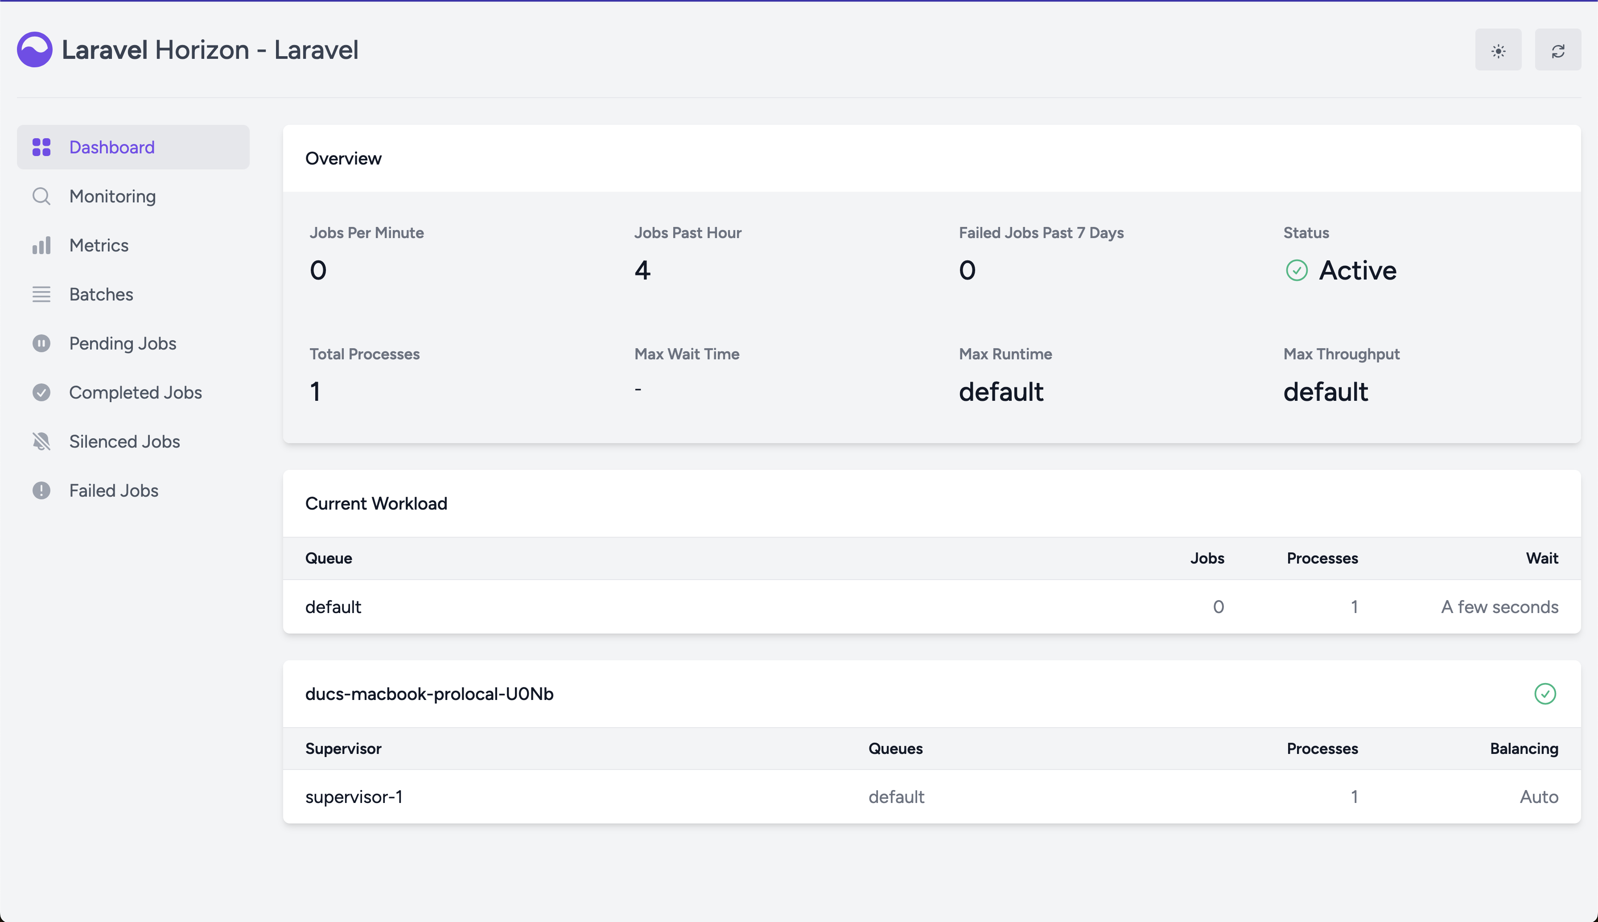Screen dimensions: 1598x922
Task: Click the 'Balancing' column header
Action: tap(1524, 749)
